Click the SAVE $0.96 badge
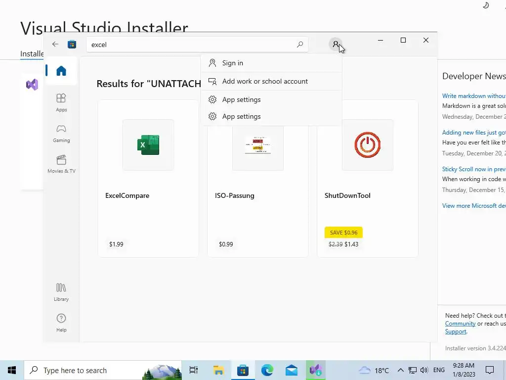 tap(344, 233)
